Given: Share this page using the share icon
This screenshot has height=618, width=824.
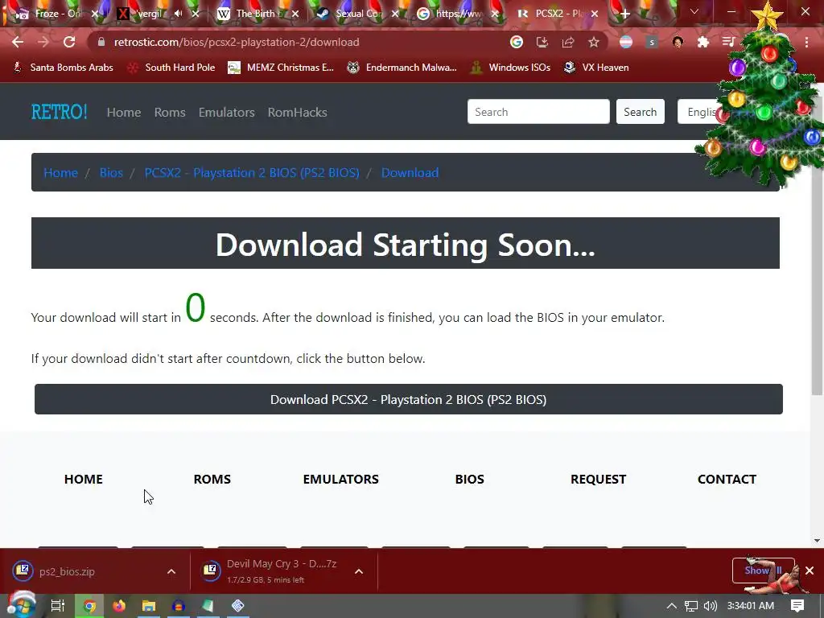Looking at the screenshot, I should [x=568, y=42].
